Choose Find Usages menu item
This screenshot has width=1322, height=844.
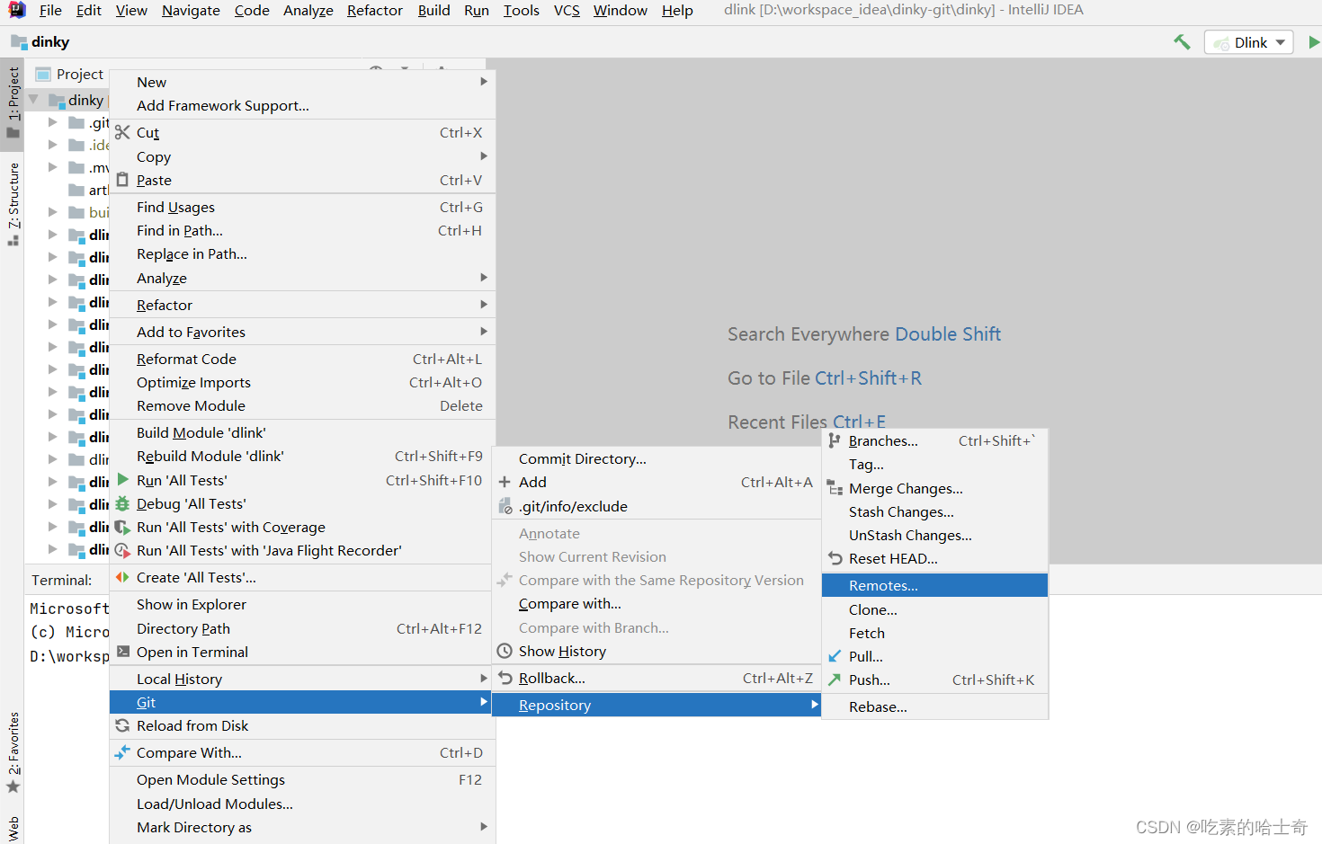pos(300,207)
